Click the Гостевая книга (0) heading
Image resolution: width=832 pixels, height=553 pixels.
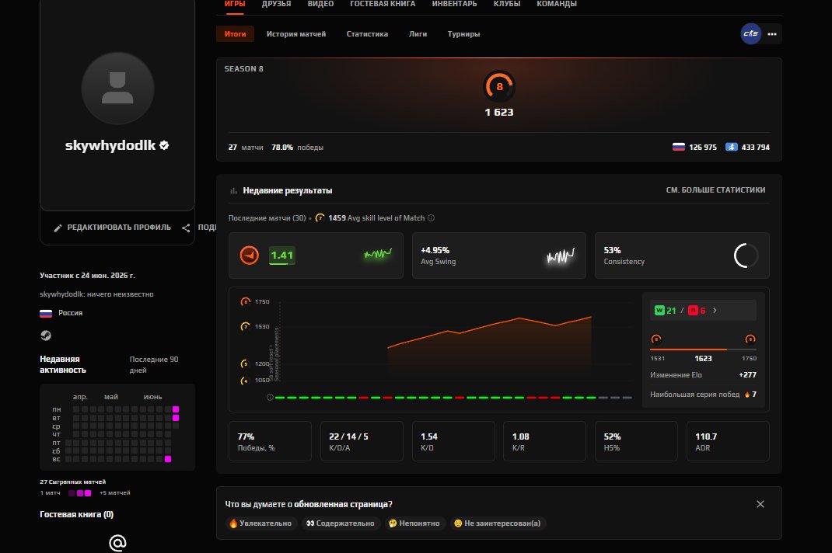[x=76, y=514]
